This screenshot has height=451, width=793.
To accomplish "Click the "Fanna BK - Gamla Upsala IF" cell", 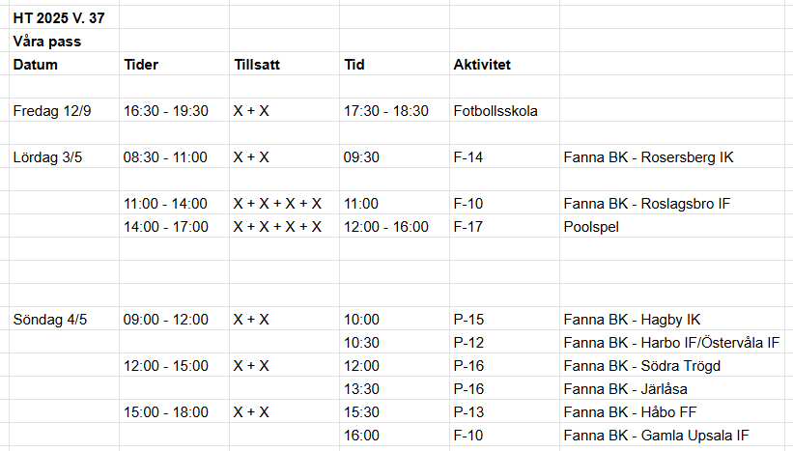I will coord(656,436).
